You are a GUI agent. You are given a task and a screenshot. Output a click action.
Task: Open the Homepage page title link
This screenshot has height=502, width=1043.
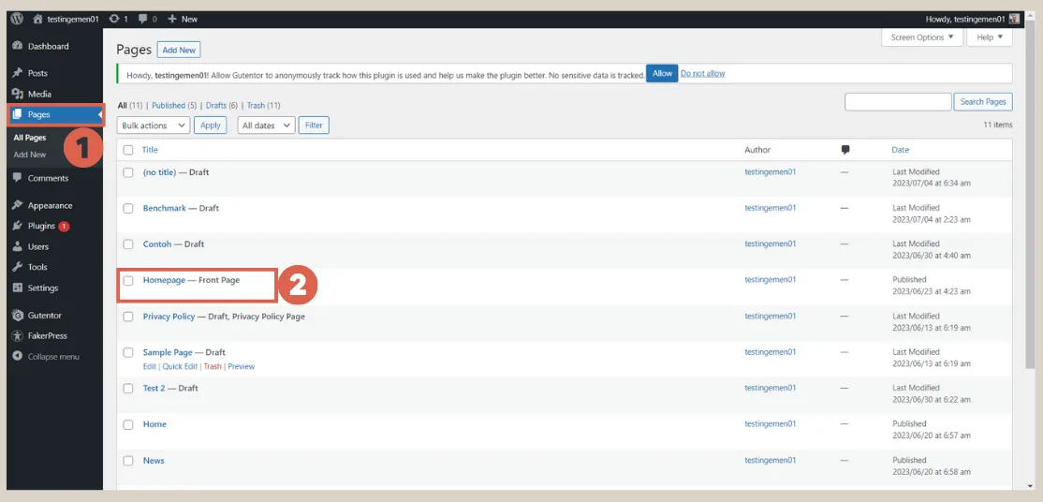coord(164,280)
